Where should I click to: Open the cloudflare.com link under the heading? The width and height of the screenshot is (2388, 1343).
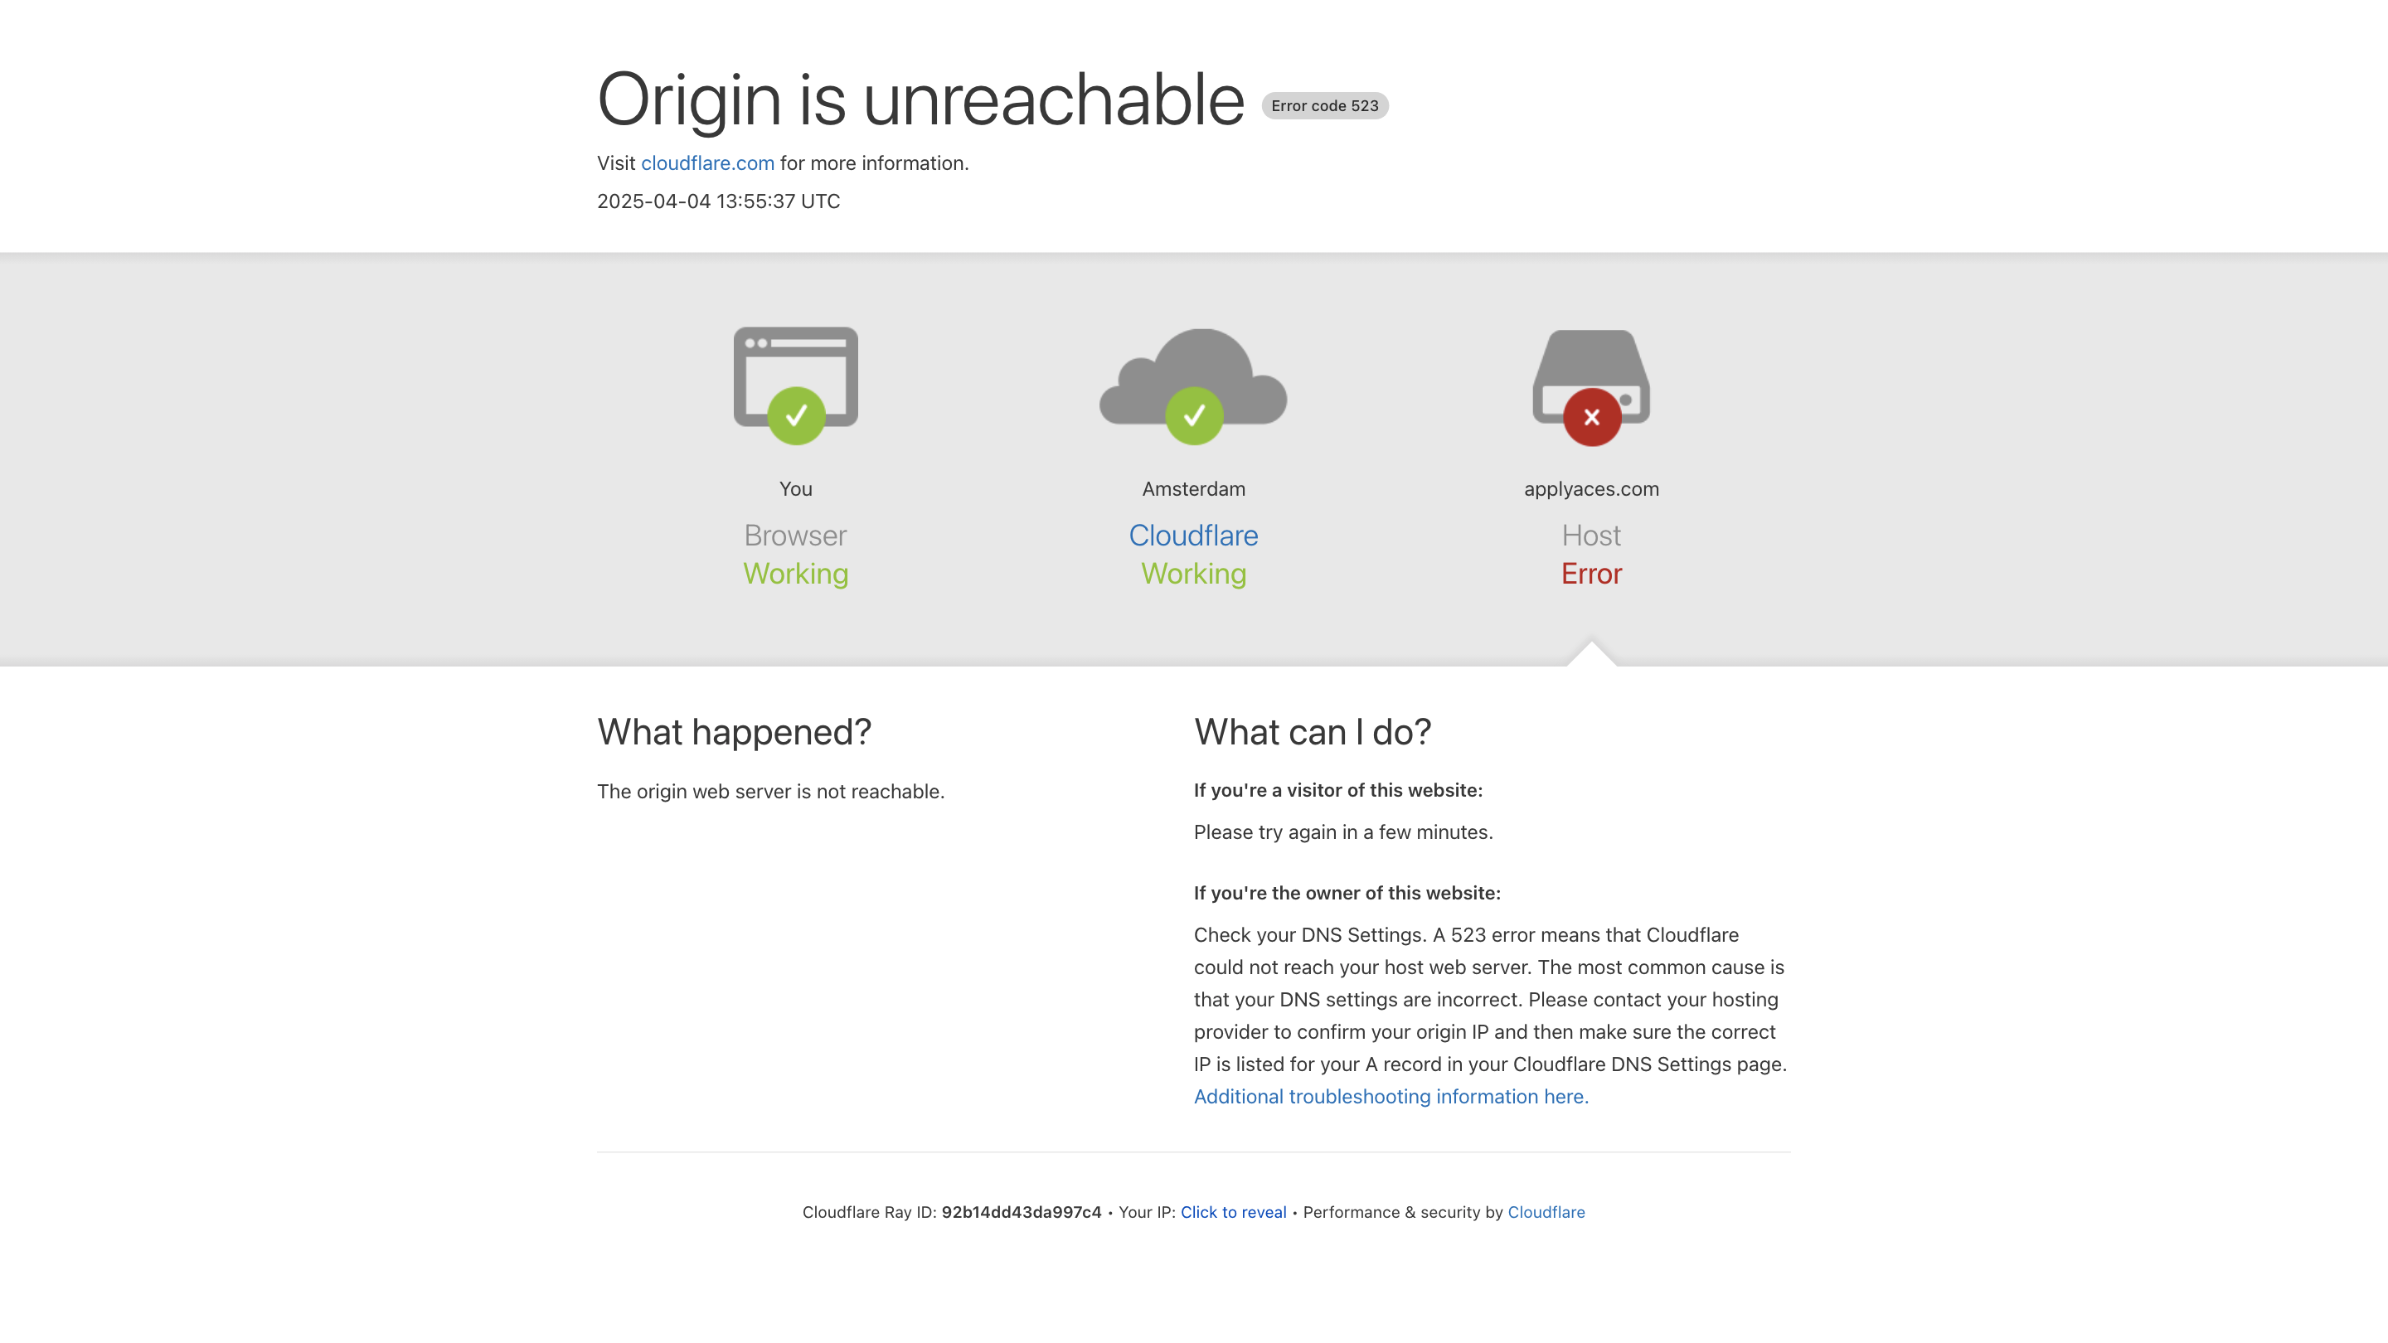coord(707,163)
